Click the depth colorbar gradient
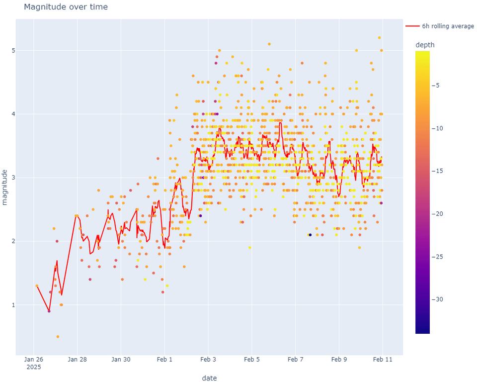This screenshot has width=477, height=382. (x=422, y=192)
